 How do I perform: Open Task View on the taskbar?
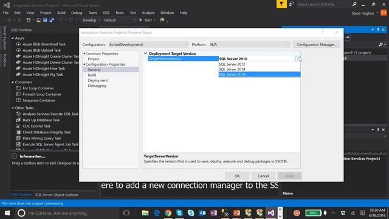coord(126,213)
